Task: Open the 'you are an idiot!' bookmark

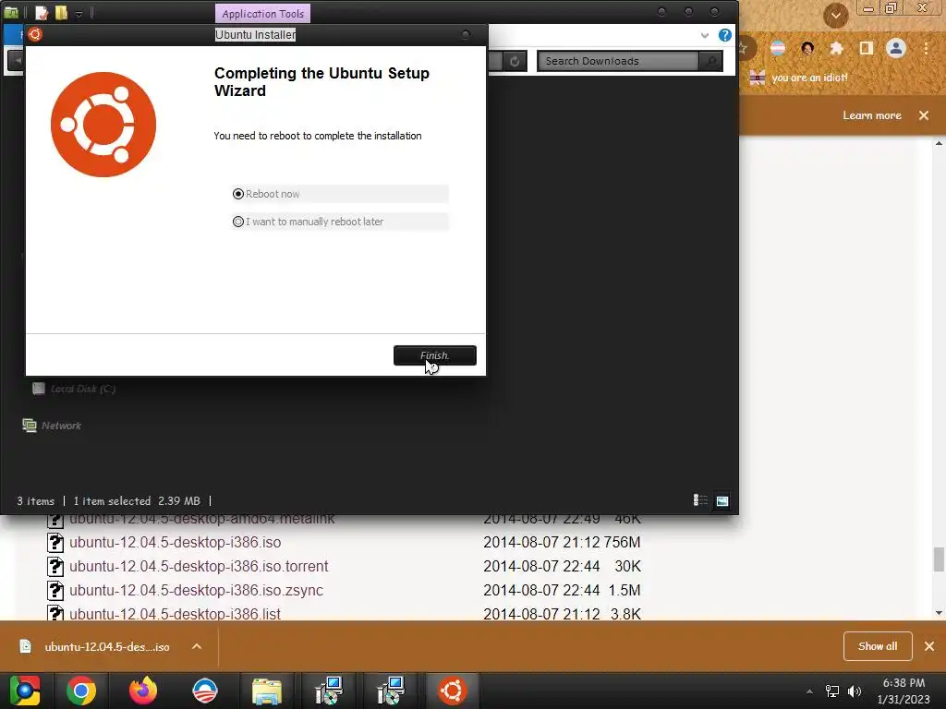Action: 798,78
